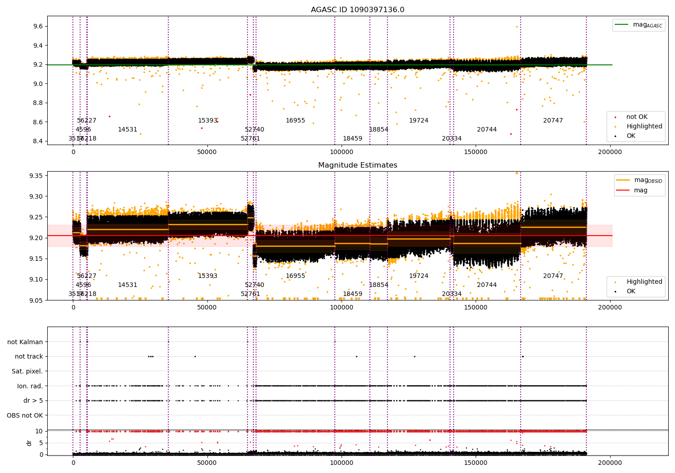The height and width of the screenshot is (473, 675).
Task: Click OBSID label 20334 in the top plot
Action: coord(452,139)
